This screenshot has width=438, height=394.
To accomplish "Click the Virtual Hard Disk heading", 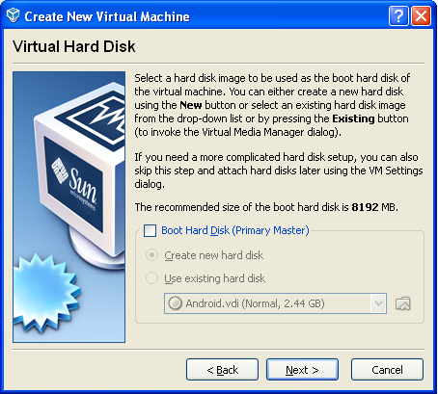I will pos(74,46).
